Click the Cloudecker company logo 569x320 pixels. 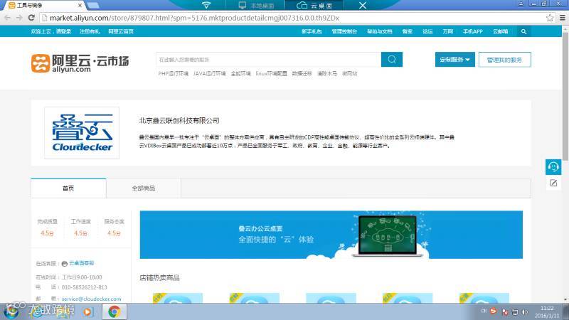point(82,133)
